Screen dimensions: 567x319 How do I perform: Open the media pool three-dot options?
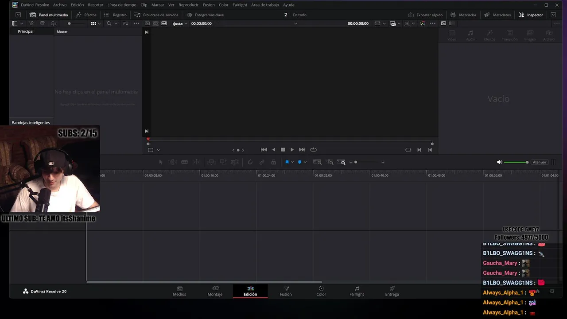coord(136,23)
